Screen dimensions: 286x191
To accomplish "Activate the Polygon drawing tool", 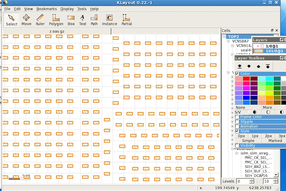I will pos(56,20).
